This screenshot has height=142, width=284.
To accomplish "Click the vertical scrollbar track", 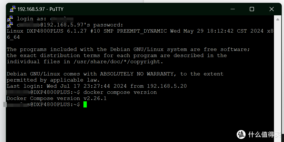I will [x=277, y=78].
